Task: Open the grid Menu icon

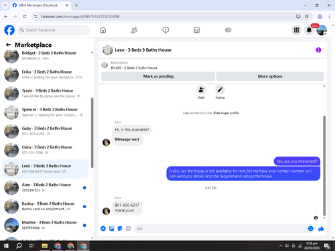Action: pos(296,30)
